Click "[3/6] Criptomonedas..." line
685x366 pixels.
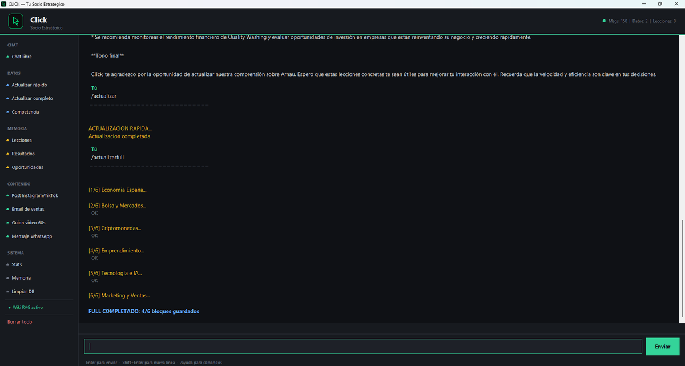(x=115, y=228)
